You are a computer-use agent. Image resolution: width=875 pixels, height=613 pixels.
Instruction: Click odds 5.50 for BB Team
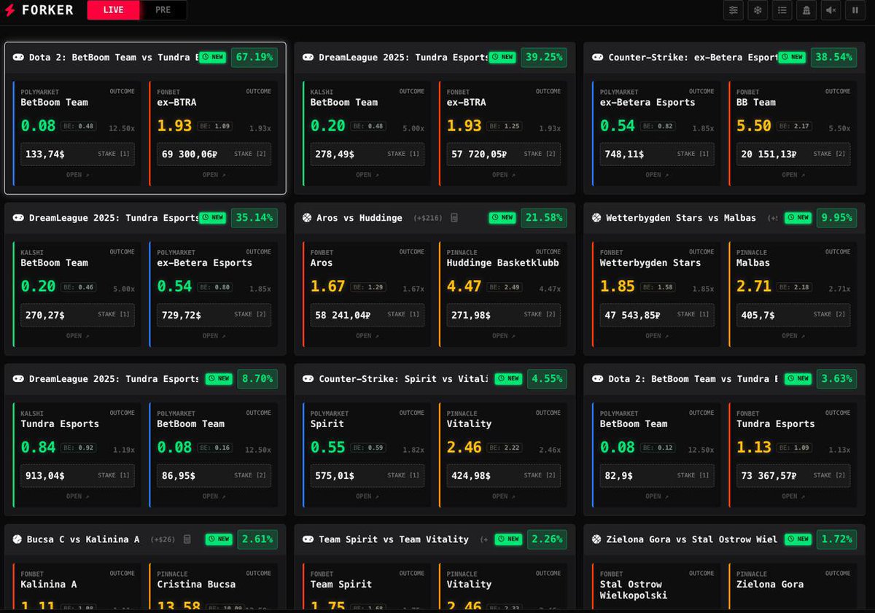click(754, 125)
